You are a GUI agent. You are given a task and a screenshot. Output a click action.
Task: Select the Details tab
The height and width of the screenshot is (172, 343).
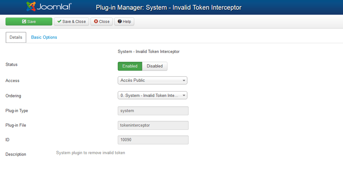[16, 37]
